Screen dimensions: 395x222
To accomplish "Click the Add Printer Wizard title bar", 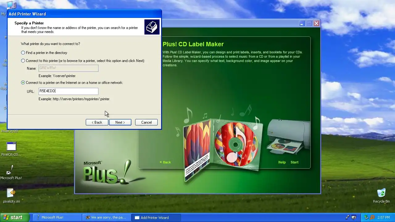I will pos(84,14).
